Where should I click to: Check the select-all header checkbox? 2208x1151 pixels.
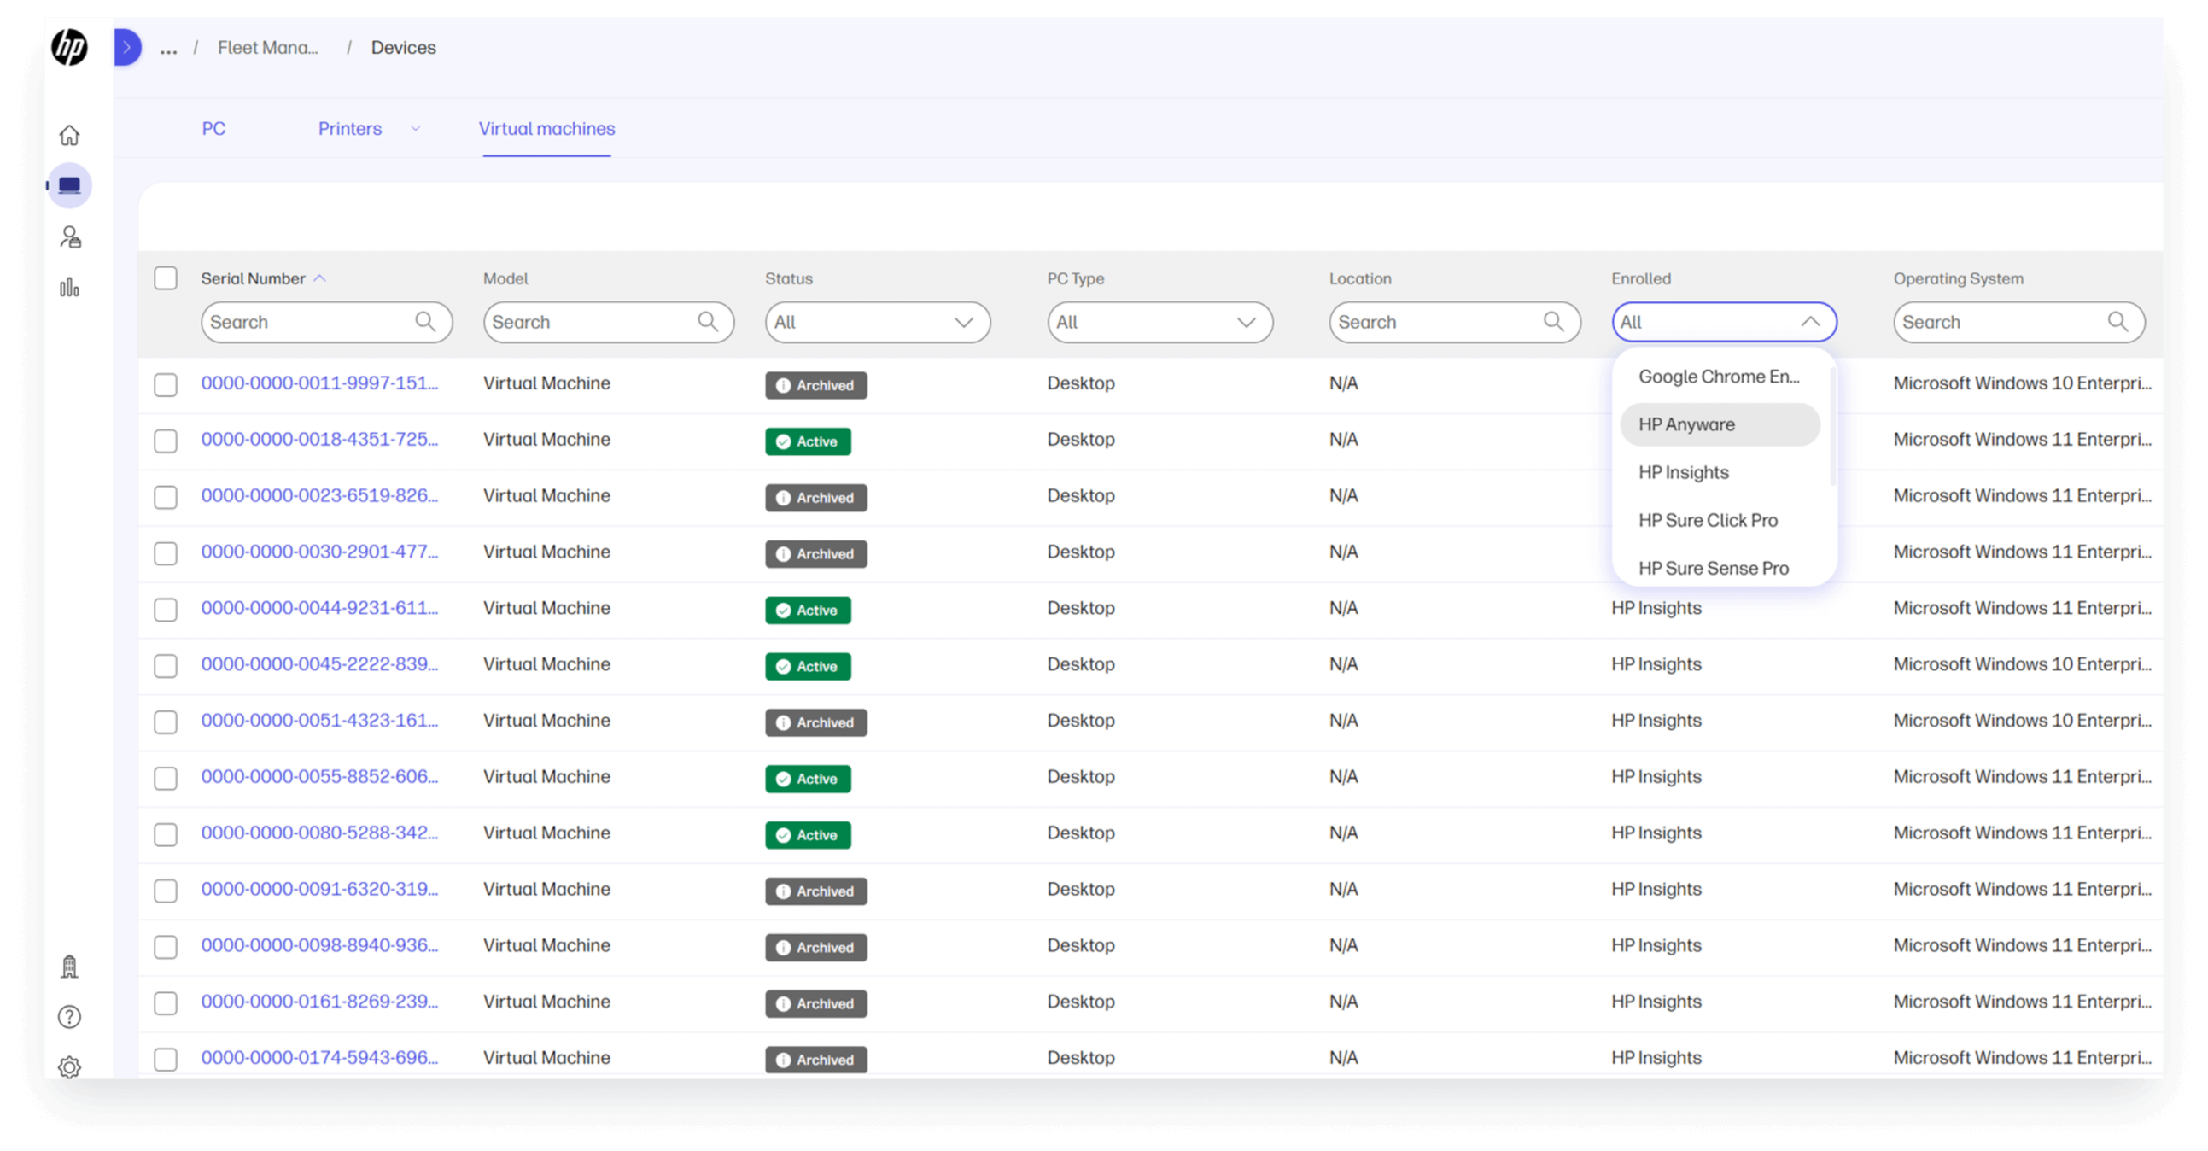click(x=166, y=278)
